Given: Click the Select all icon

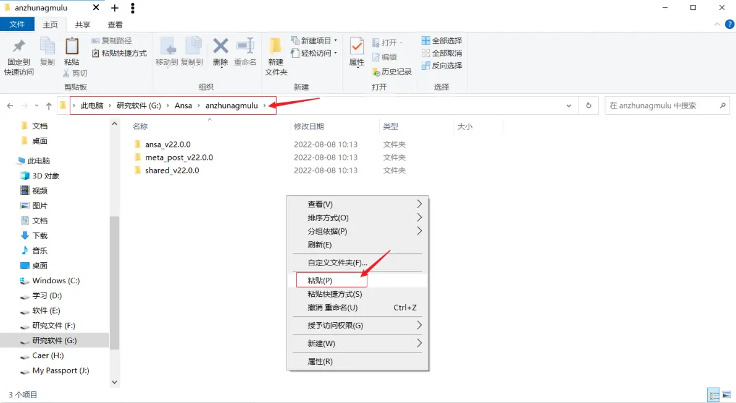Looking at the screenshot, I should [x=426, y=40].
